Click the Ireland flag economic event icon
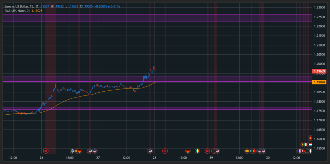Image resolution: width=330 pixels, height=164 pixels. pyautogui.click(x=198, y=151)
